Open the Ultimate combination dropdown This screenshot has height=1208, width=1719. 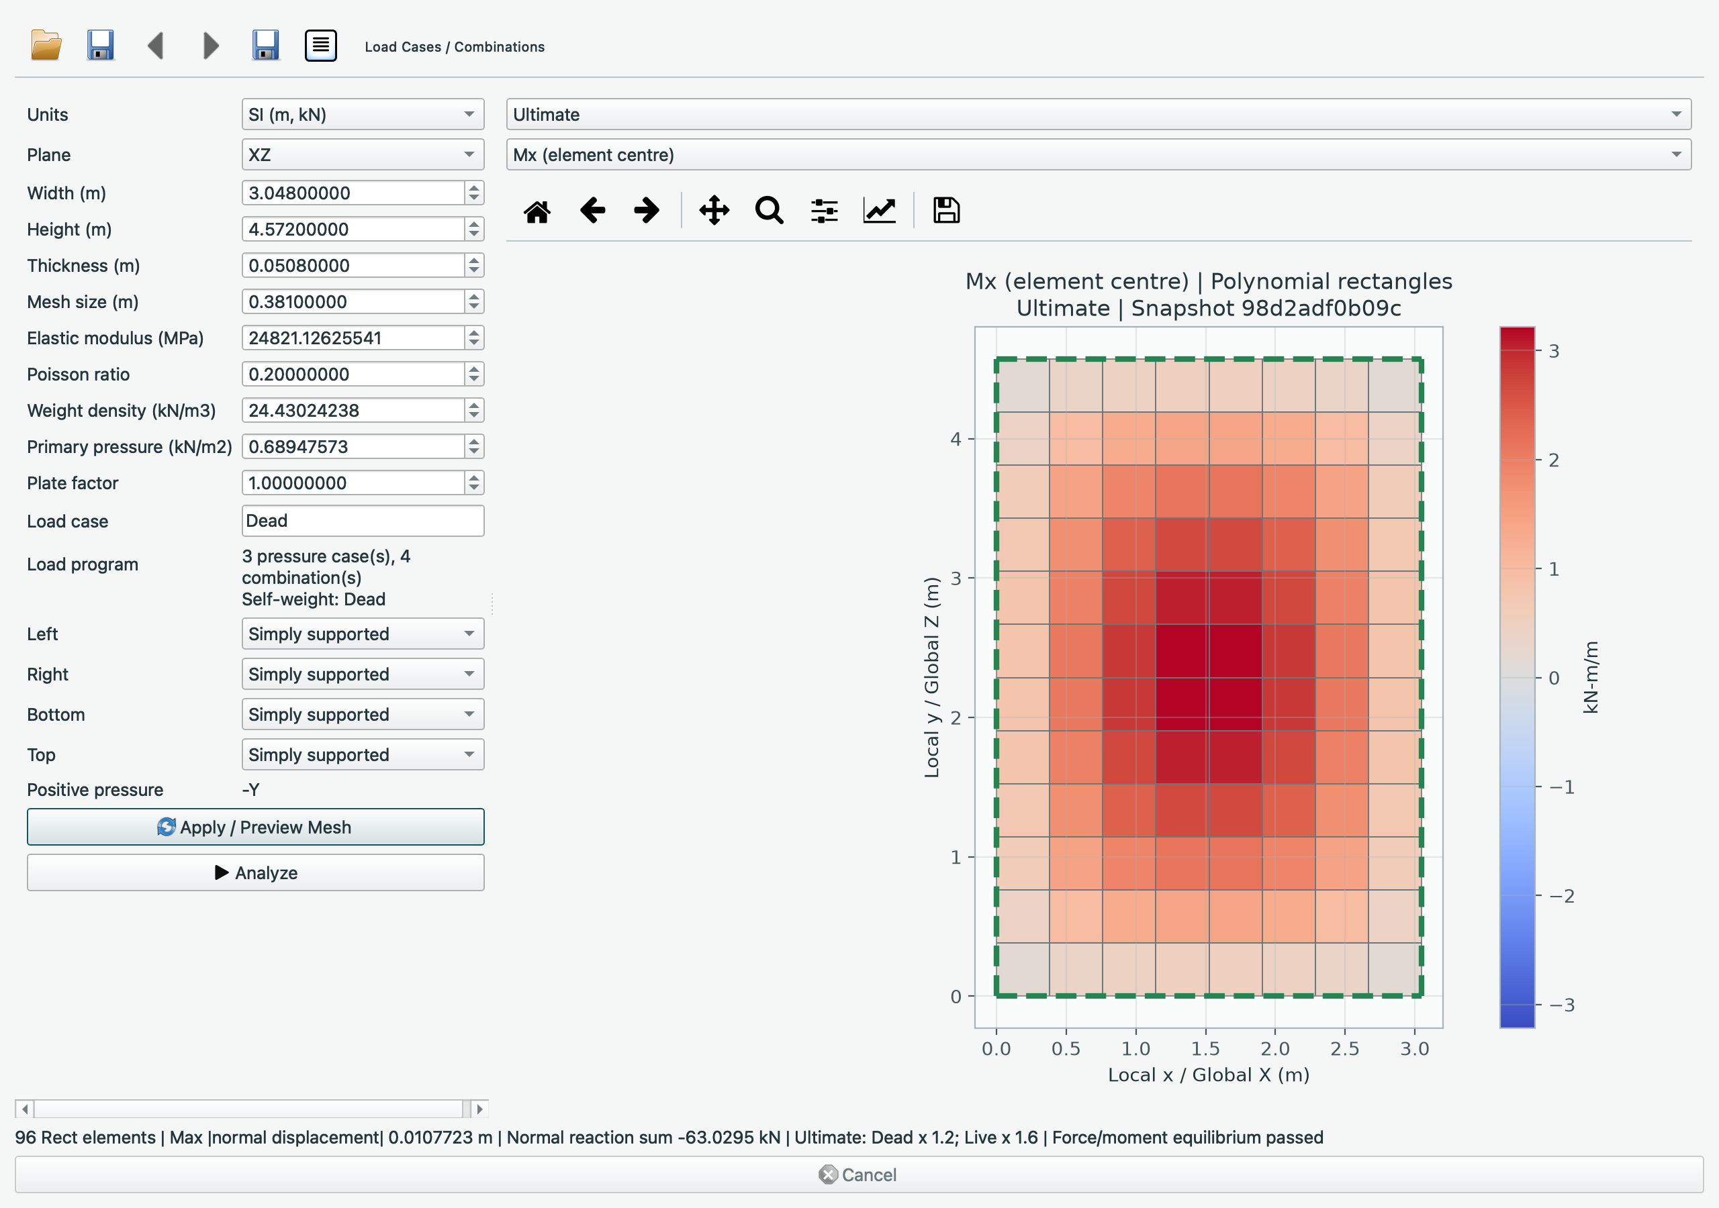click(1099, 115)
